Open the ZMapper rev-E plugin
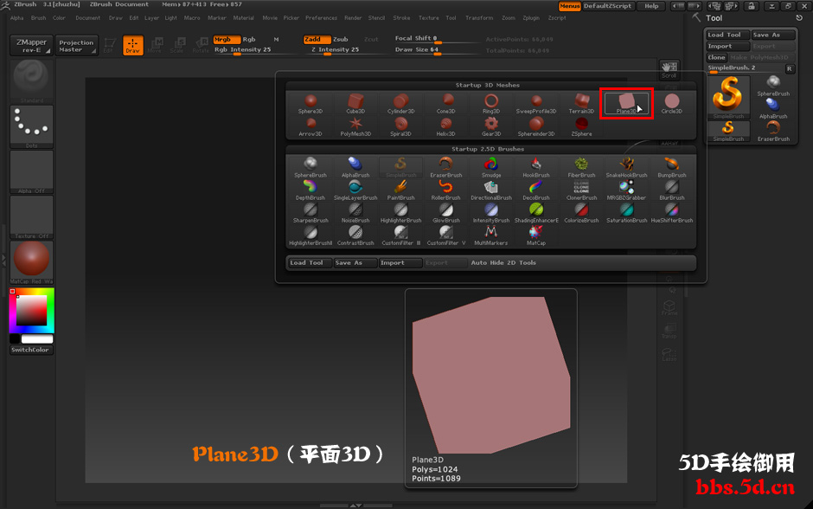Viewport: 813px width, 509px height. pos(31,46)
